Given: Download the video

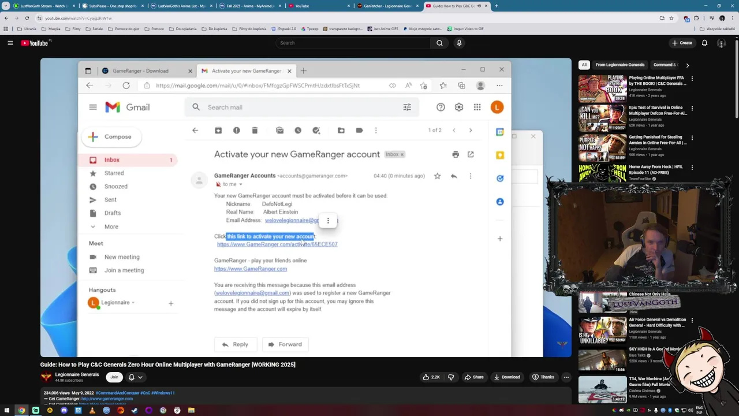Looking at the screenshot, I should [x=507, y=377].
